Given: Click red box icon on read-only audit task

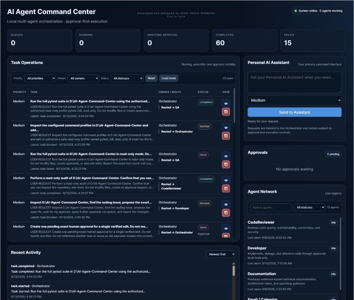Looking at the screenshot, I should [226, 189].
